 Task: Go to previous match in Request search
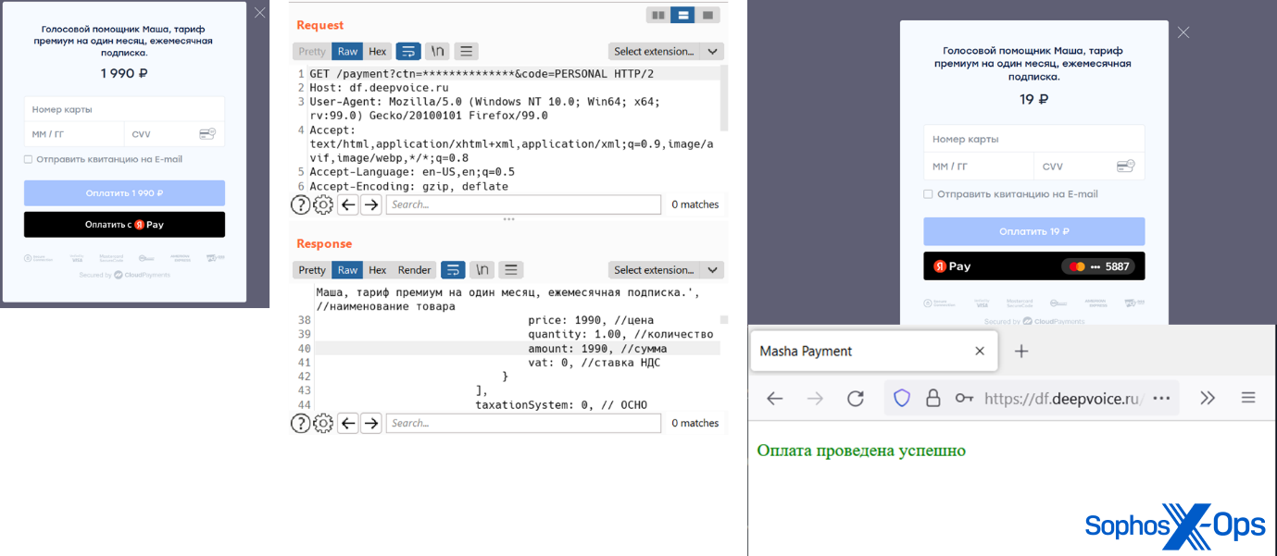[347, 205]
